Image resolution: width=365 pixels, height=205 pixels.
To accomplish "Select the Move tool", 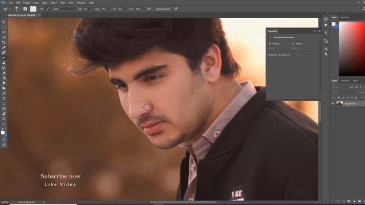I will click(x=4, y=22).
